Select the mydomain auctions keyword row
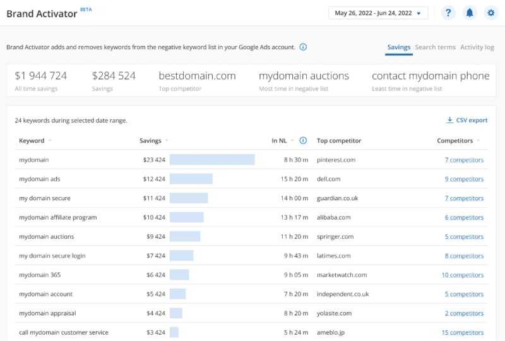 pyautogui.click(x=47, y=237)
